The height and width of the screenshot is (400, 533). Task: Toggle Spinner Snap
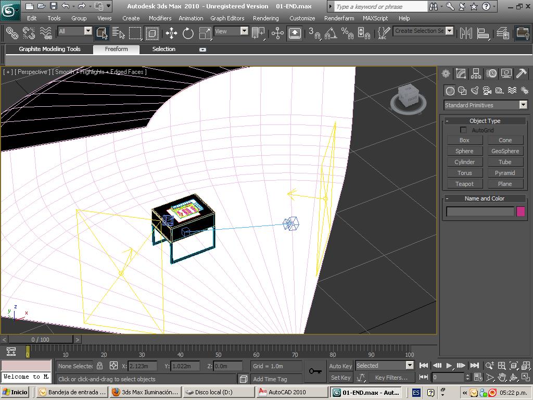pos(364,33)
